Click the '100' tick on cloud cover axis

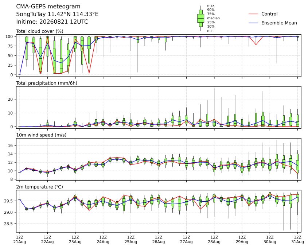9,36
